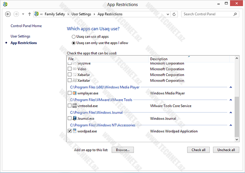Click the vmtoolsd.exe VMware icon
Screen dimensions: 245x173
point(74,106)
